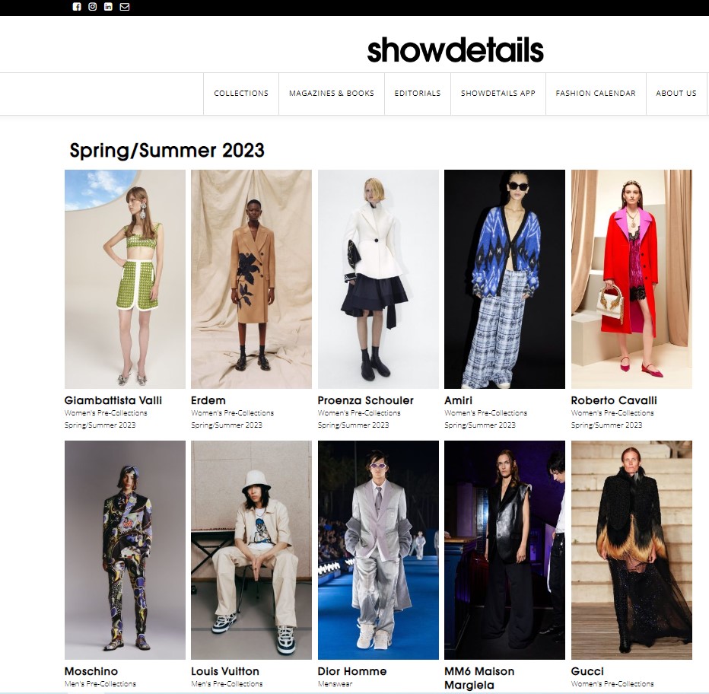Click the email envelope icon
709x694 pixels.
point(124,7)
